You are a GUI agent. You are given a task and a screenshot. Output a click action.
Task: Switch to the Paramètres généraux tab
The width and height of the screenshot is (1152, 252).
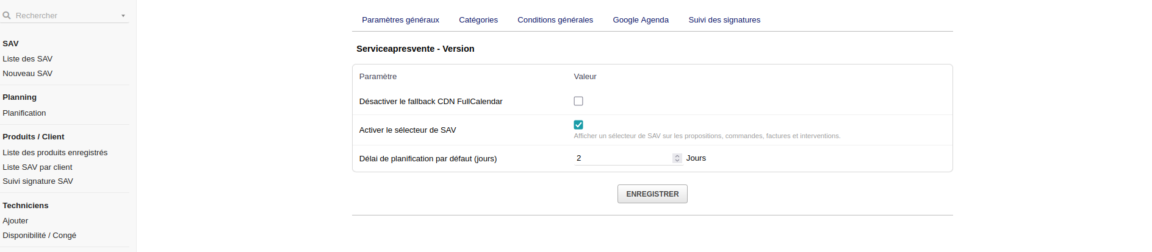coord(400,20)
